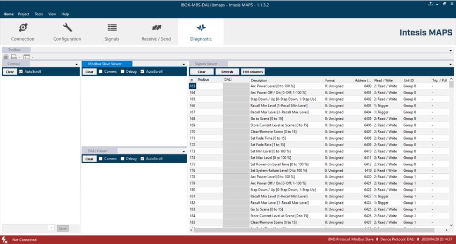The image size is (456, 244).
Task: Click the signals table horizontal scrollbar thumb
Action: pos(314,230)
